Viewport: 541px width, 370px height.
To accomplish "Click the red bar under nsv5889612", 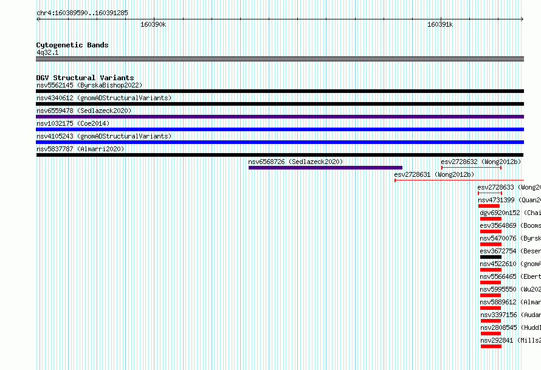I will 491,308.
